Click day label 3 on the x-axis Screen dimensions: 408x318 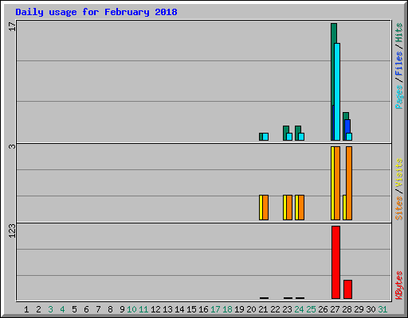(x=50, y=309)
